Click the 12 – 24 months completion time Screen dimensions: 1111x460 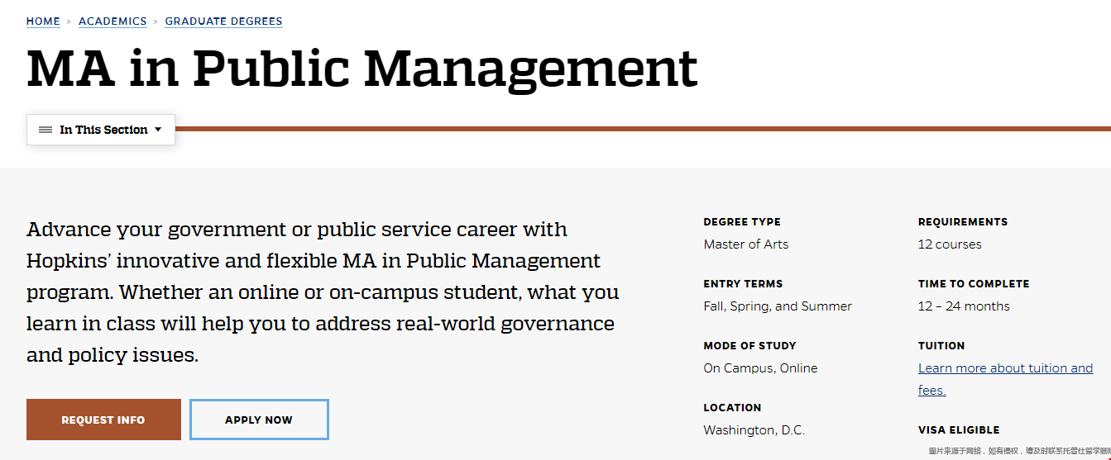pos(964,306)
